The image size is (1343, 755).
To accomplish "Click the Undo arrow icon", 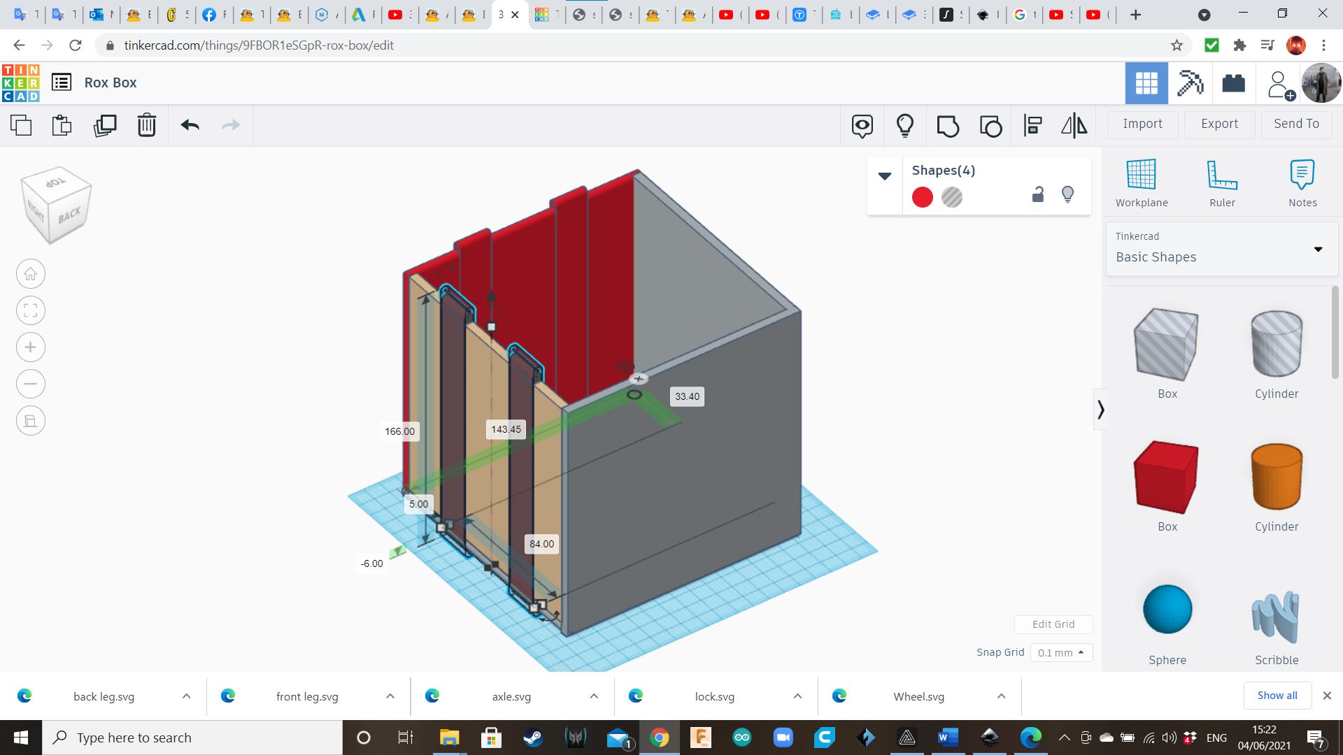I will click(x=190, y=125).
